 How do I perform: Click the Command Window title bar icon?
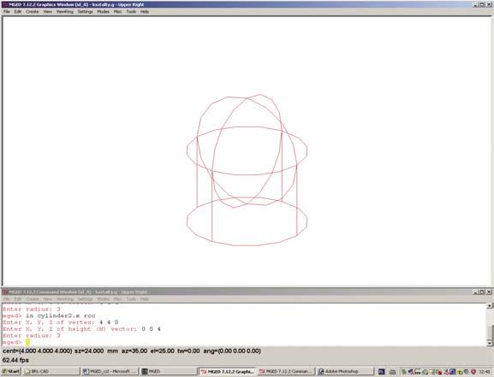pos(5,292)
